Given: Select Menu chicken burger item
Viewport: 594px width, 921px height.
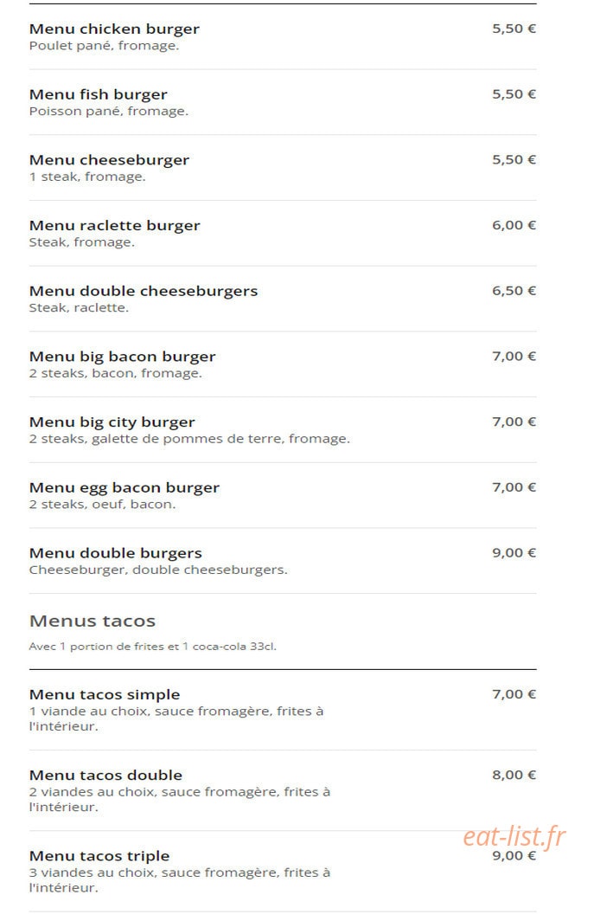Looking at the screenshot, I should pos(283,37).
